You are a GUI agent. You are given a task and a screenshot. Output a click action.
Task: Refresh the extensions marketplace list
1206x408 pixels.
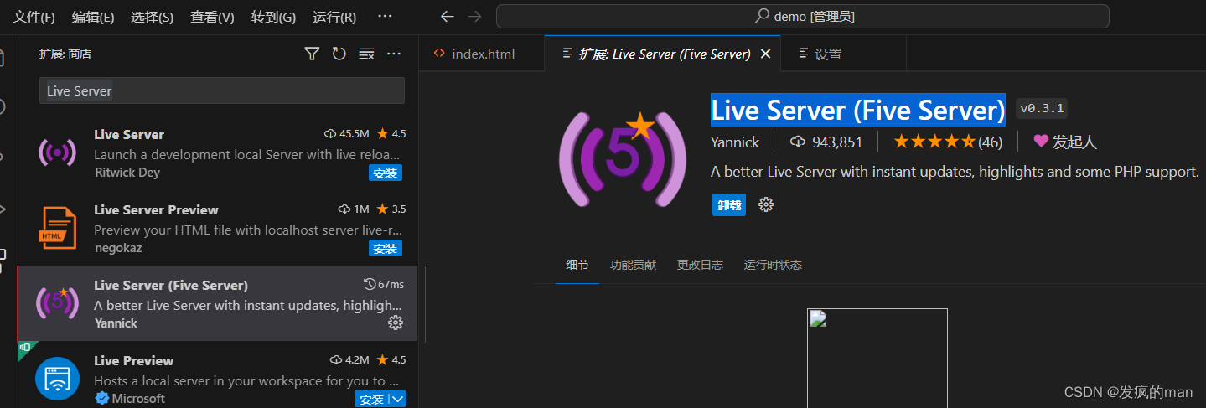click(x=339, y=54)
